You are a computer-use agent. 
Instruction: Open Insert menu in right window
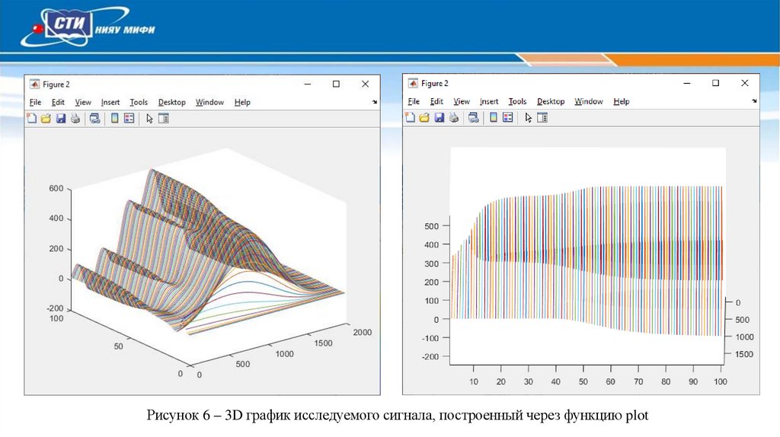[489, 101]
